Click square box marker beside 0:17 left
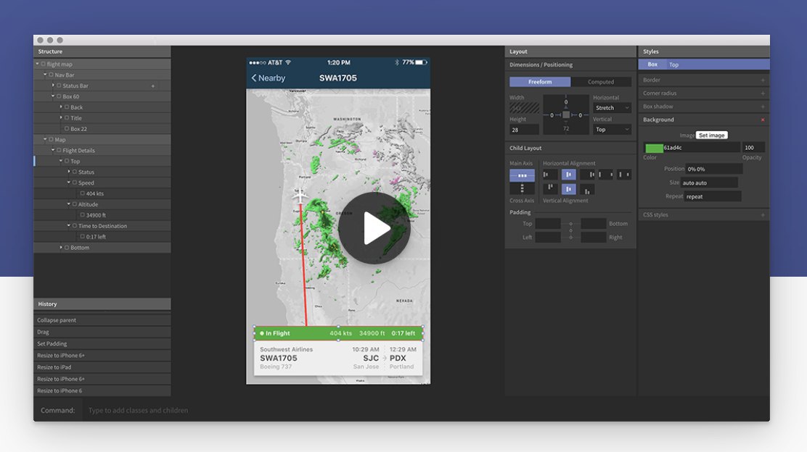The width and height of the screenshot is (807, 452). tap(82, 237)
